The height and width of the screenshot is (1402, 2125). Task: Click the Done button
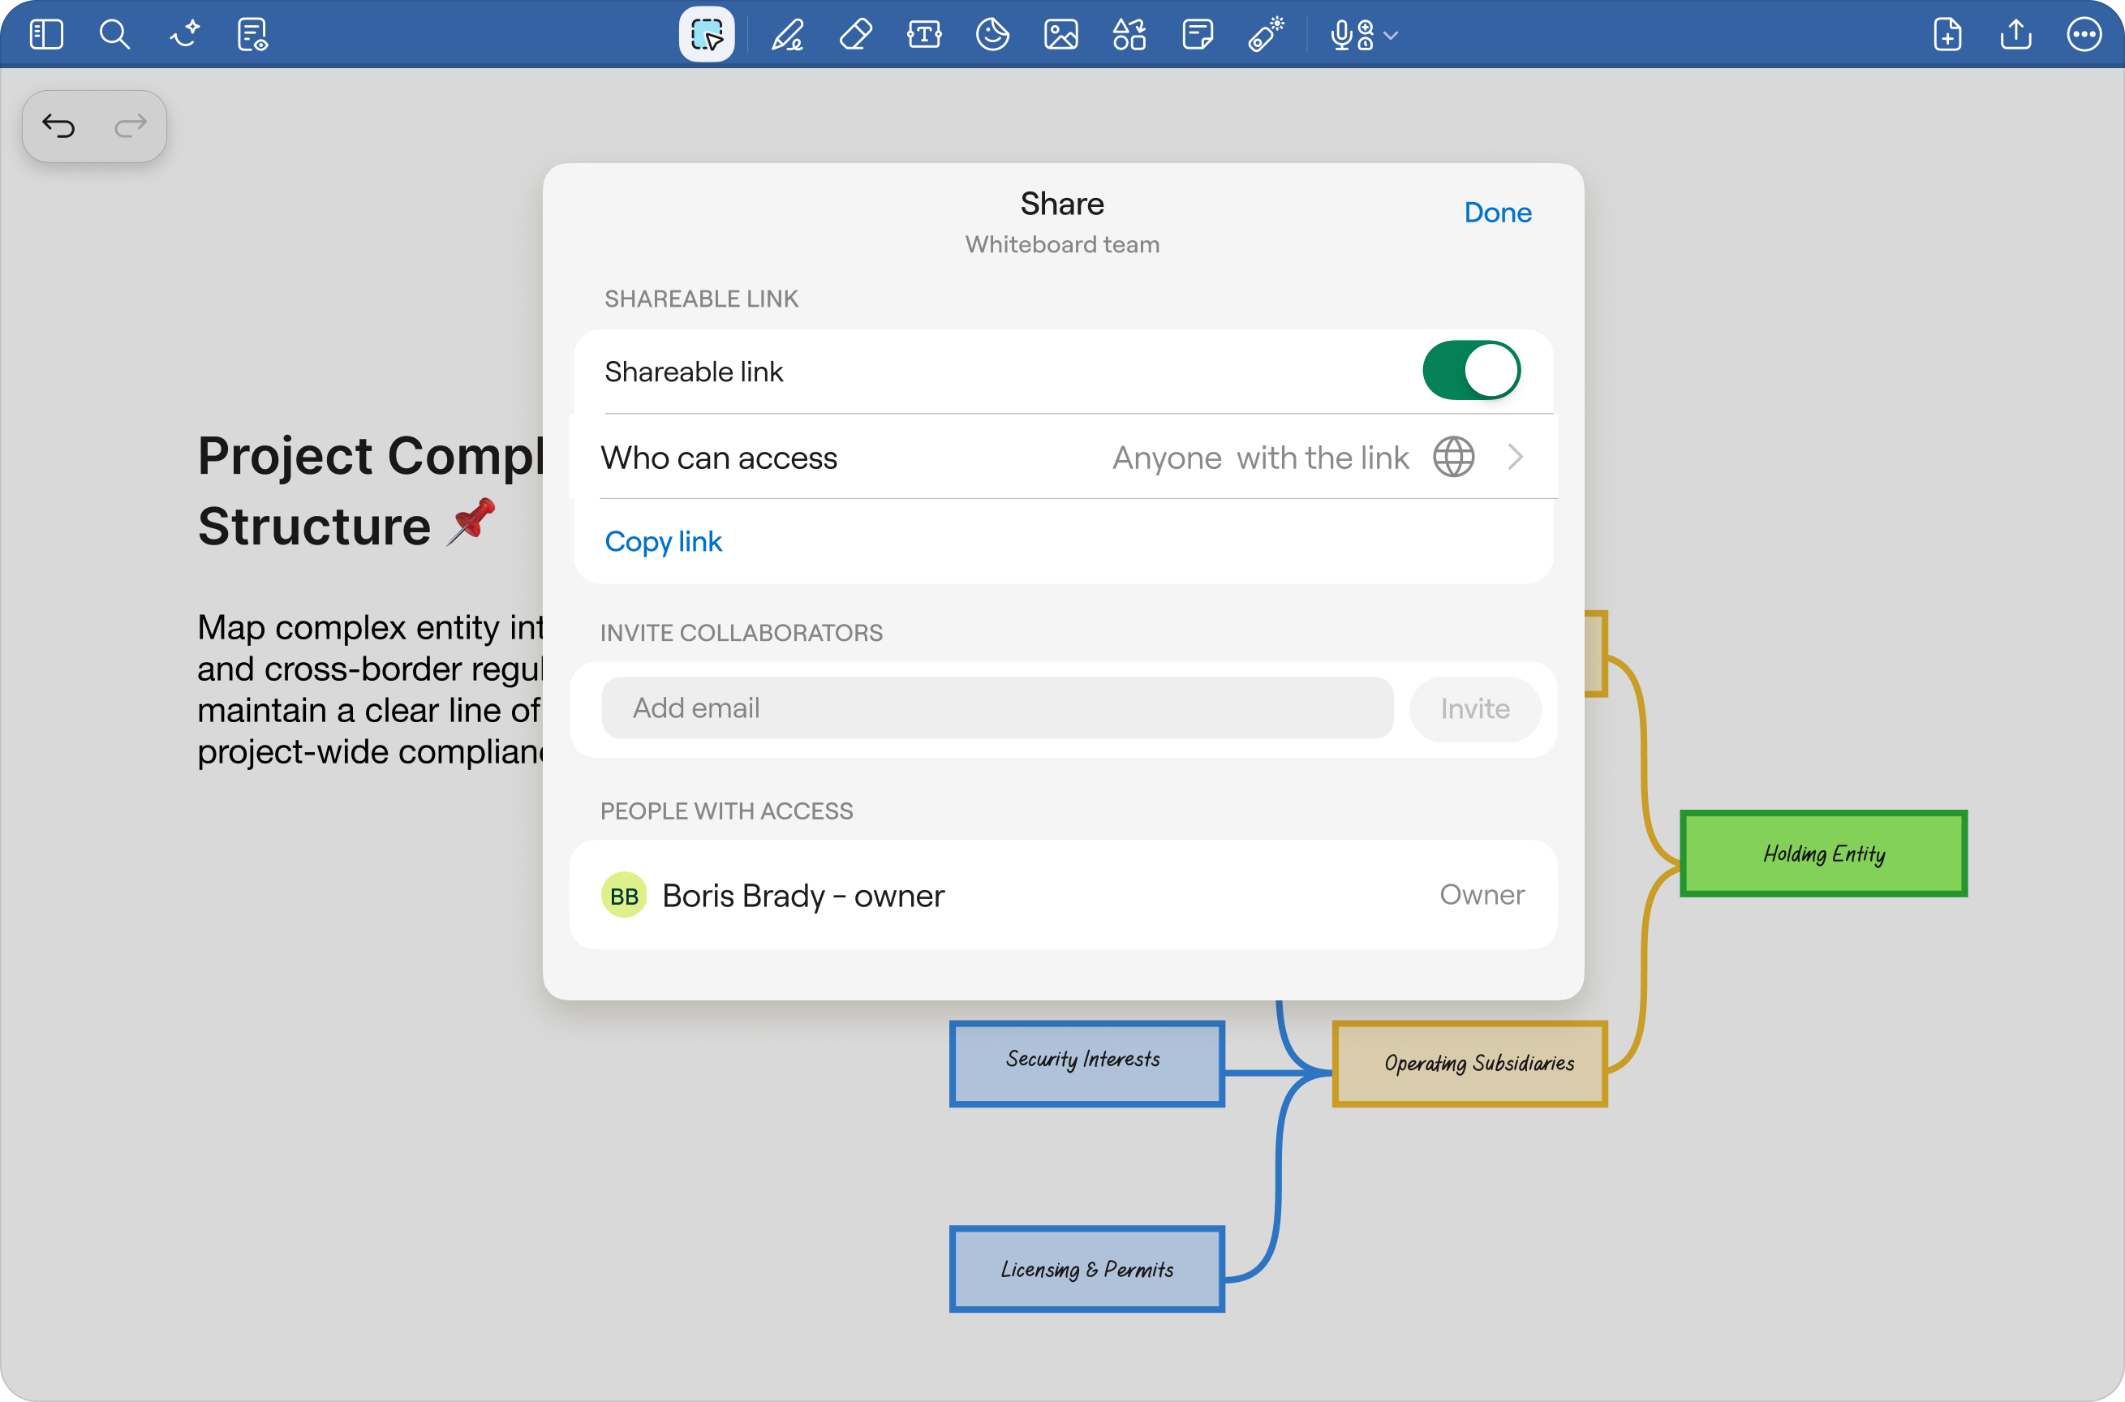1498,213
